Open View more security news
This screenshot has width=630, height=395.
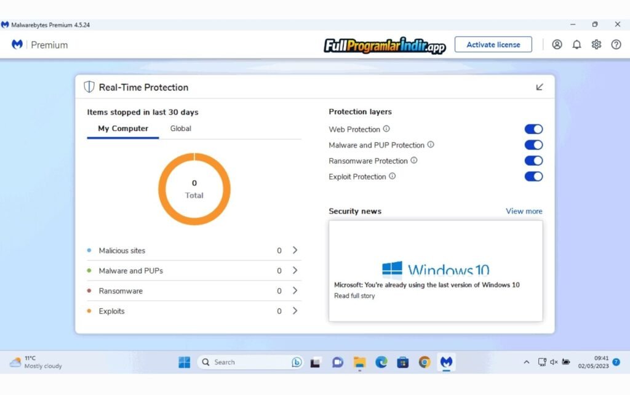click(524, 211)
